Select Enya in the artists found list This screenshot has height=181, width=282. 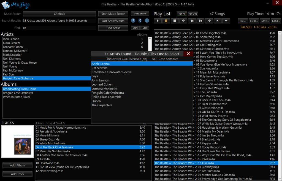click(x=95, y=76)
